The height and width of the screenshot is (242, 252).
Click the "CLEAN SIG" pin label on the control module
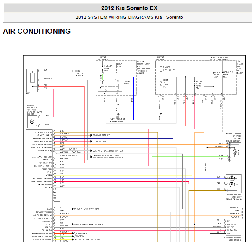[47, 230]
